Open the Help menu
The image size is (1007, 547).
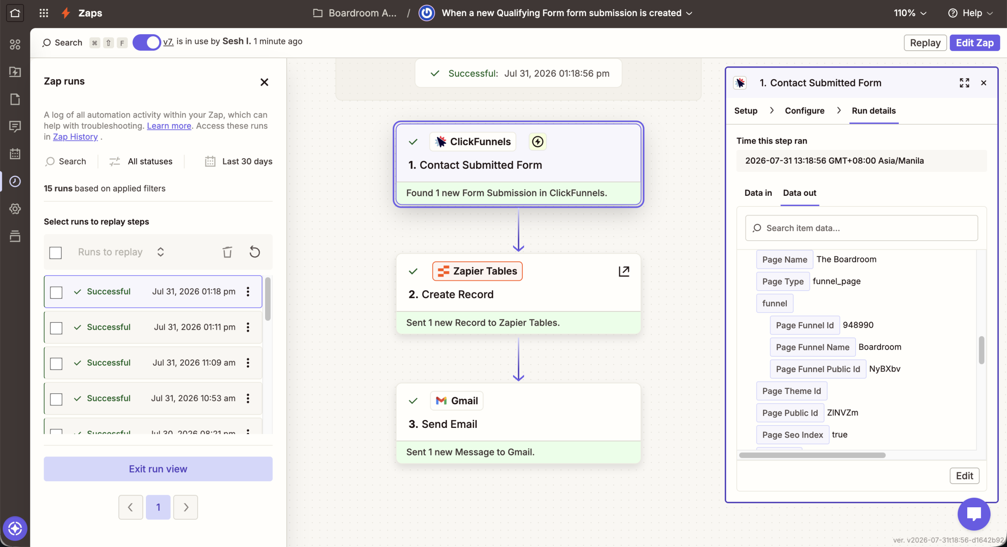[x=970, y=13]
